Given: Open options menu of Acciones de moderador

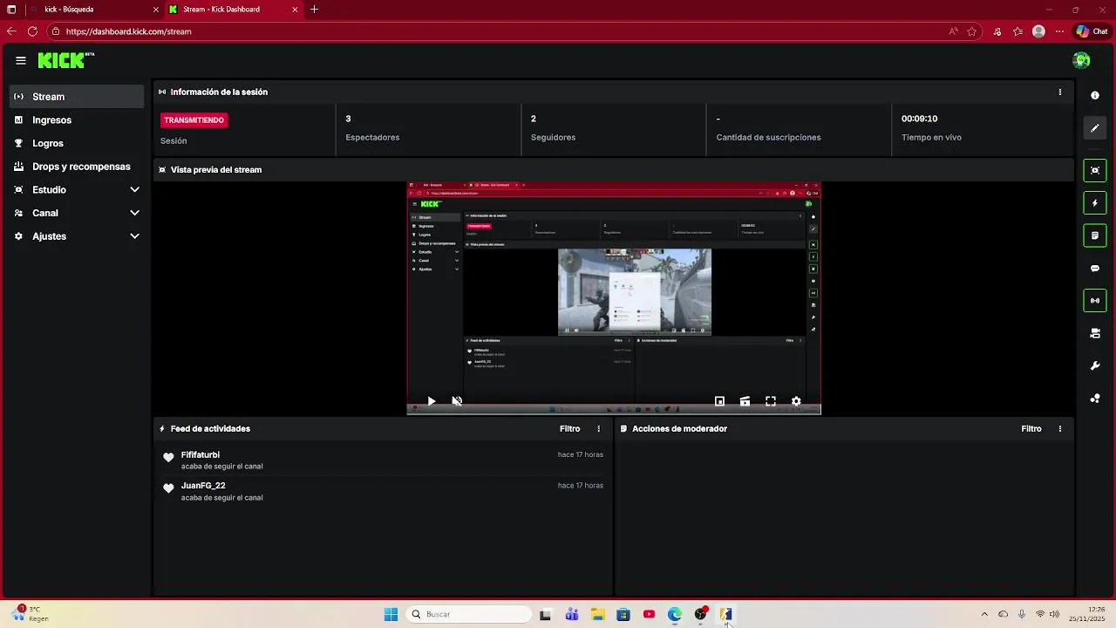Looking at the screenshot, I should [1060, 429].
